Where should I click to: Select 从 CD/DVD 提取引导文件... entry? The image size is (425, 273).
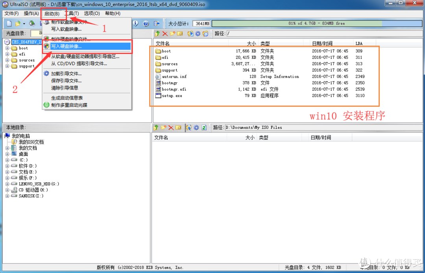[x=87, y=64]
